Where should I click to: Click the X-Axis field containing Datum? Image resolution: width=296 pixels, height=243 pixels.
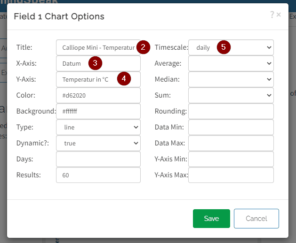pyautogui.click(x=75, y=63)
